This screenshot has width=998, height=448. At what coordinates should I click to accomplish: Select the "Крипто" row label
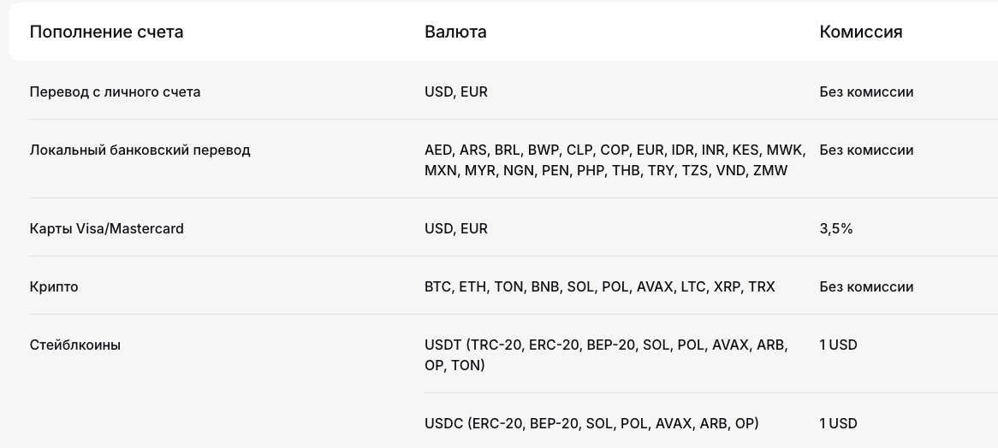click(54, 286)
